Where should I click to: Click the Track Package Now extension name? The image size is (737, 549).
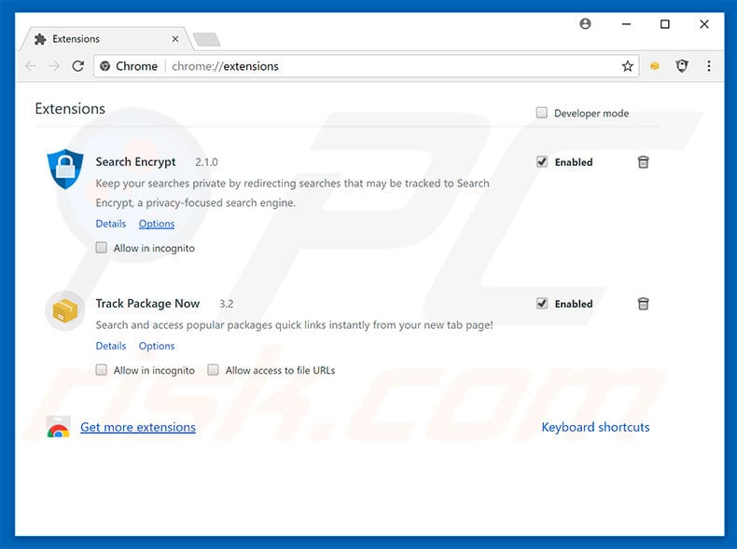click(147, 304)
